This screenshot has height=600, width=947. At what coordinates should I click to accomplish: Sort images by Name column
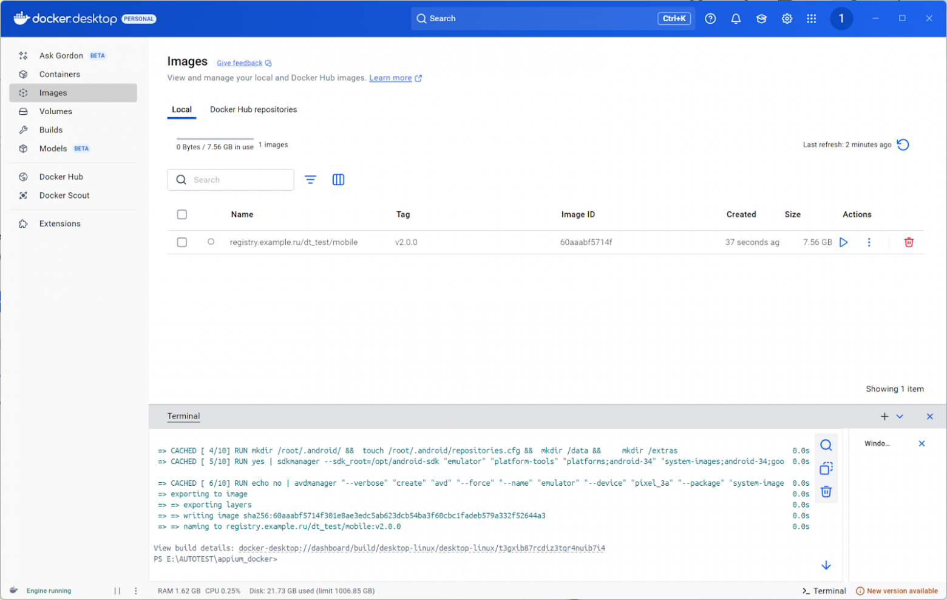click(242, 214)
